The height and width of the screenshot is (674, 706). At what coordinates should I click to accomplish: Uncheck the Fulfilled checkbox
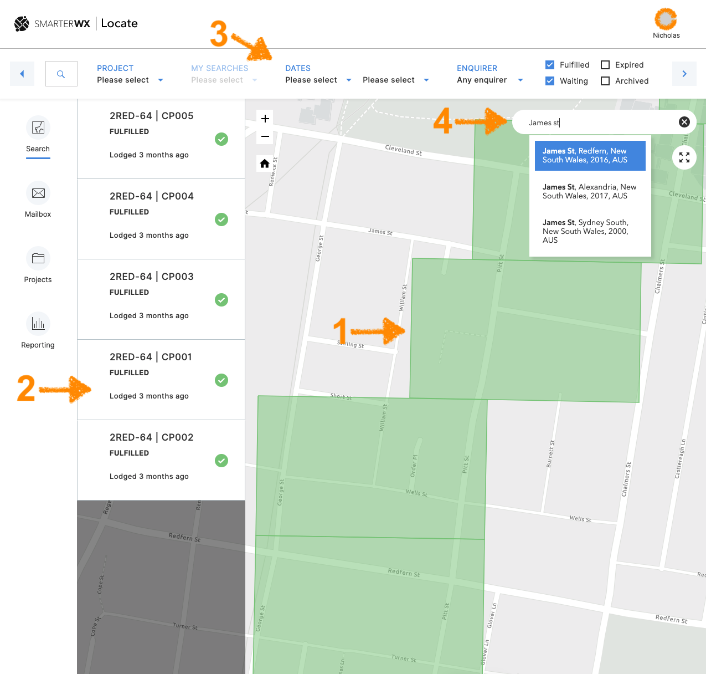click(x=550, y=65)
